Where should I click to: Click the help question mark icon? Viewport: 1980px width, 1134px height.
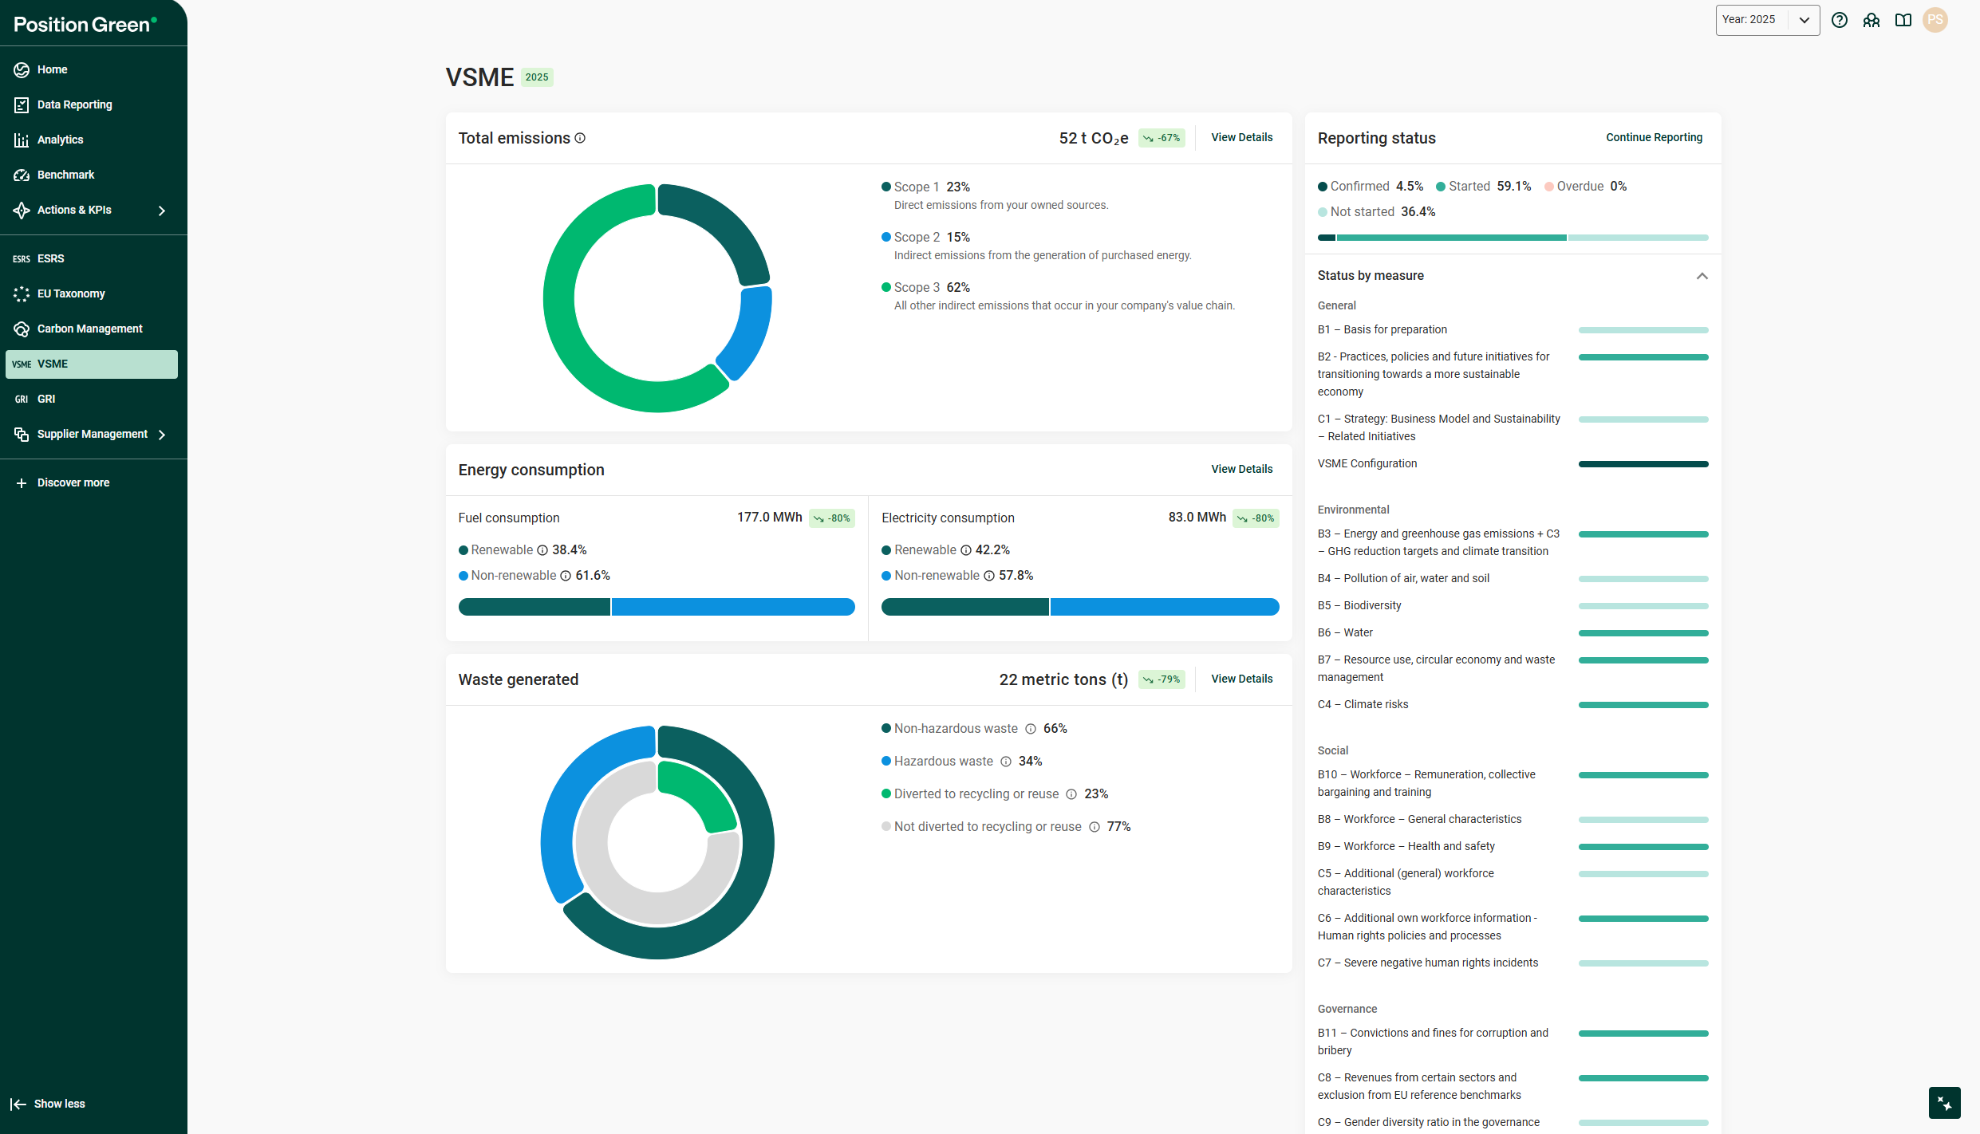coord(1840,20)
